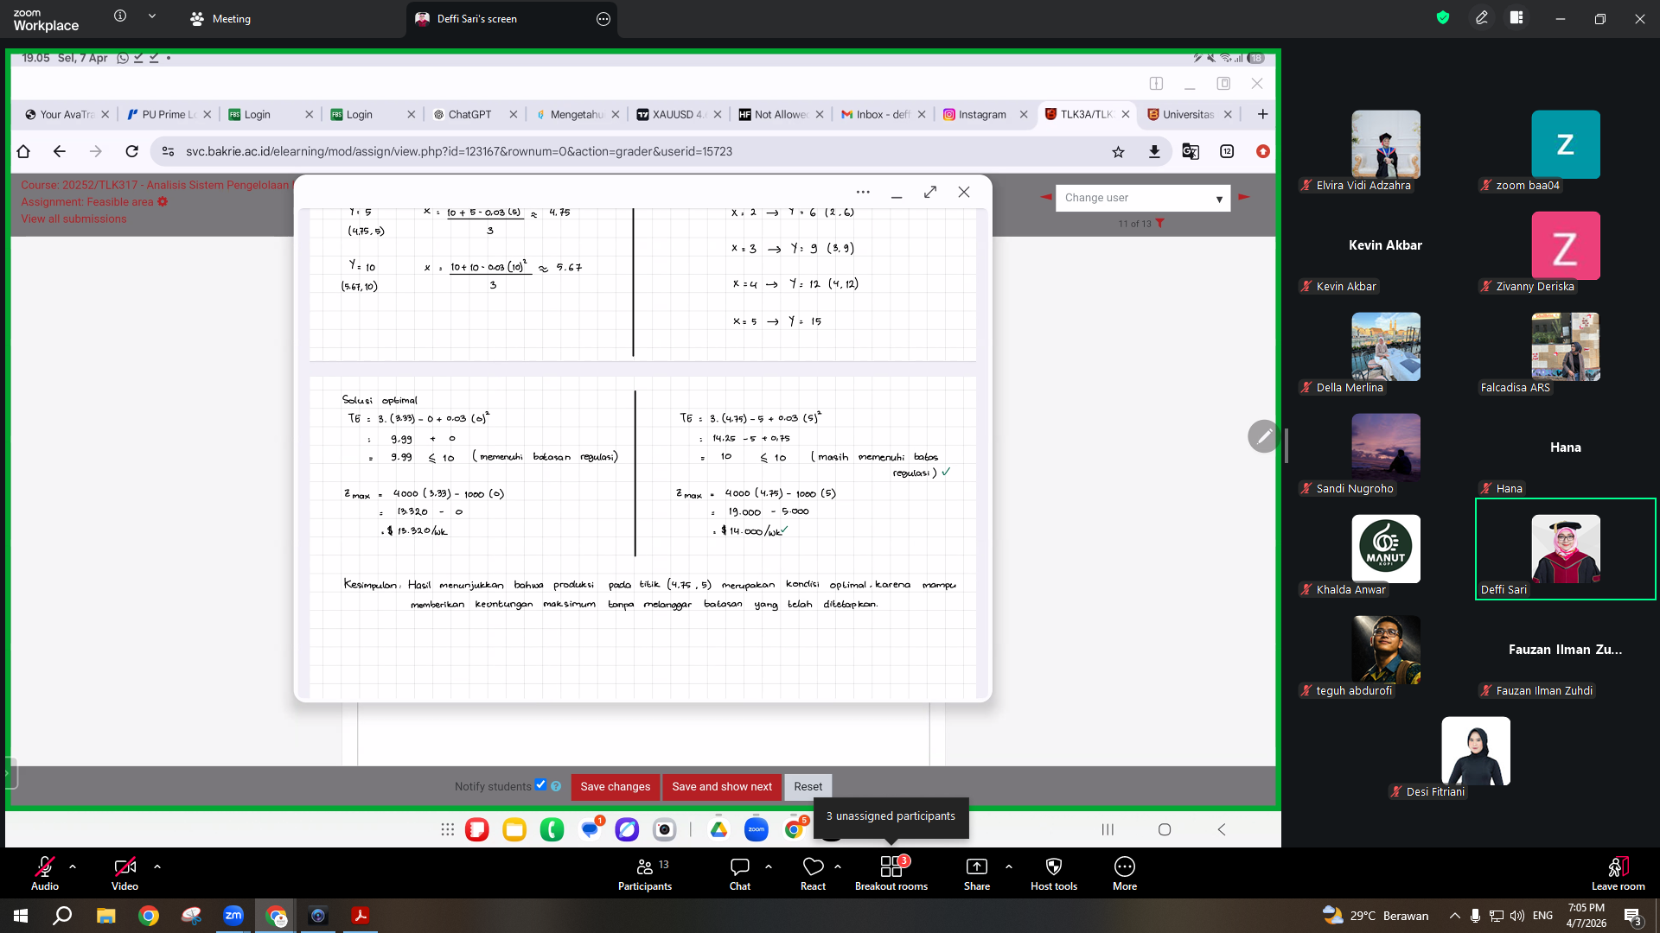Open the tablet app drawer grid
The width and height of the screenshot is (1660, 933).
coord(447,829)
